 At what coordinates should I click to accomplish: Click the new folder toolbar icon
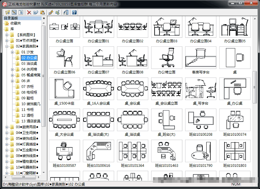click(8, 12)
